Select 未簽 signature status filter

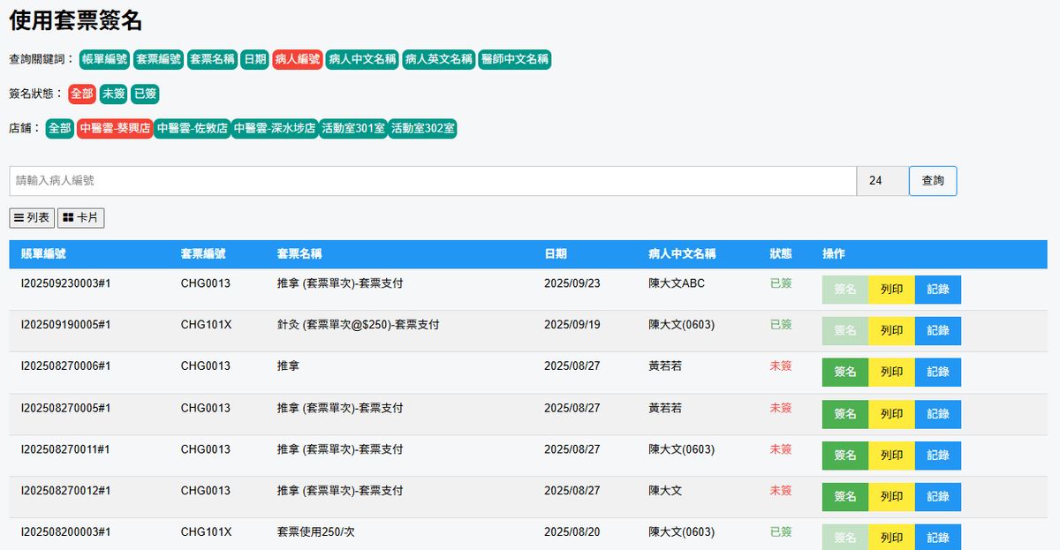[113, 94]
